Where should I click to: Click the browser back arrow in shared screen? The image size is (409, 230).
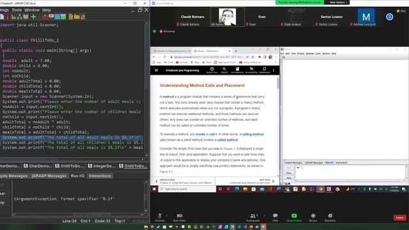(x=154, y=57)
